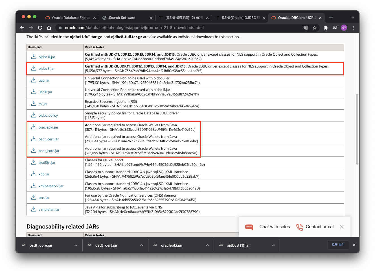Click the page vertical scrollbar thumb
The width and height of the screenshot is (375, 274).
point(357,129)
